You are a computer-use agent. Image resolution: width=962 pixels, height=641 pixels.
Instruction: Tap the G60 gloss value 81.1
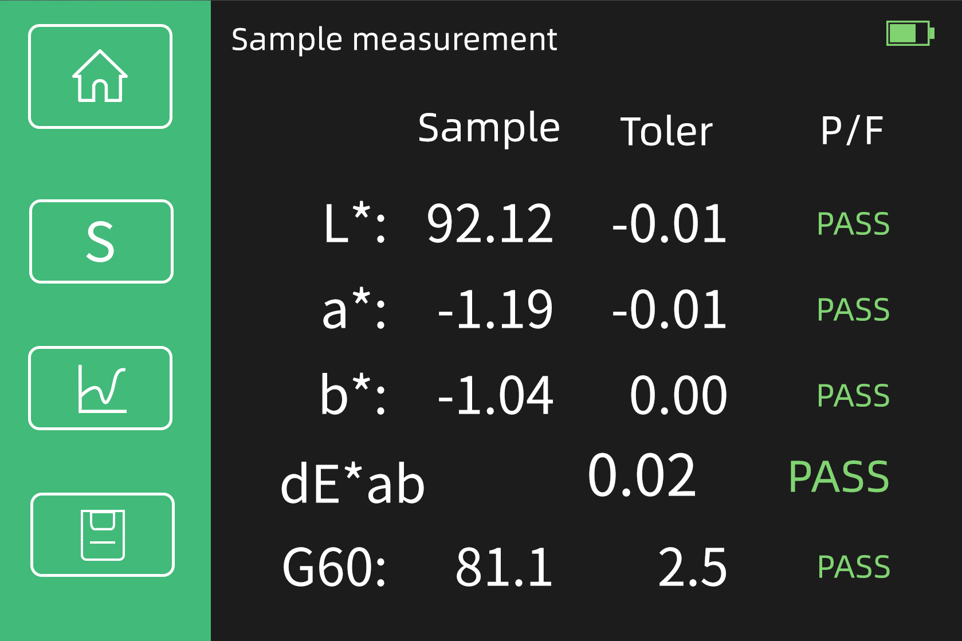[x=504, y=567]
